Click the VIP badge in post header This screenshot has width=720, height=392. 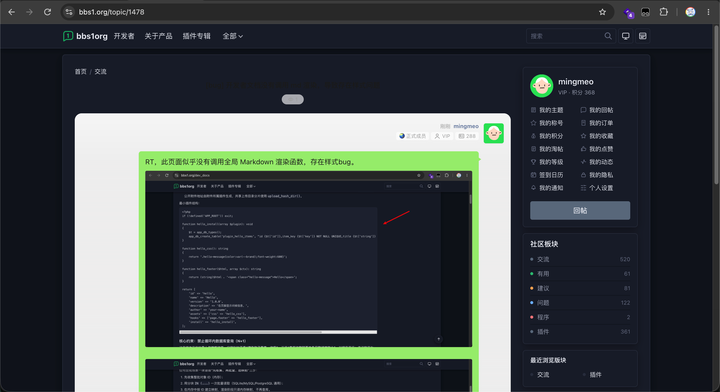442,136
